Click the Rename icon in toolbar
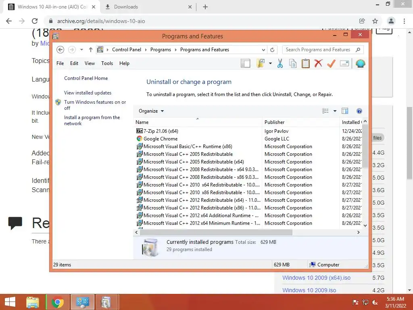413x310 pixels. 344,63
